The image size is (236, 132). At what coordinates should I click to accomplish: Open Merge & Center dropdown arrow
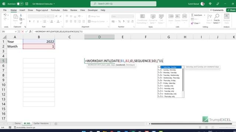[107, 22]
